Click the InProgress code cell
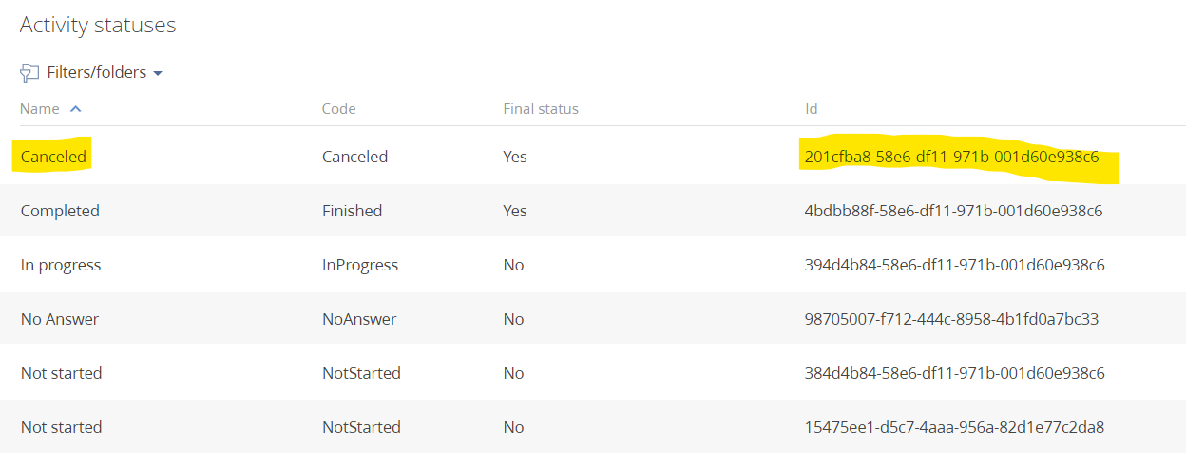The width and height of the screenshot is (1186, 465). pos(360,265)
